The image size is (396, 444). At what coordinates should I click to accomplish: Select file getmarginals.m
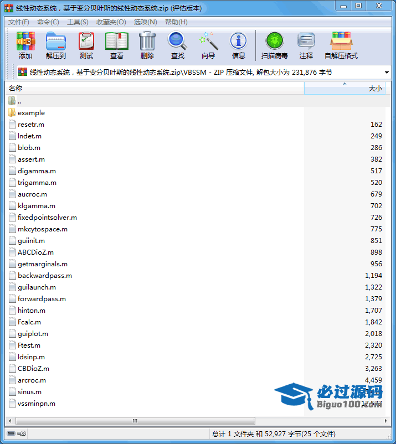(x=43, y=264)
